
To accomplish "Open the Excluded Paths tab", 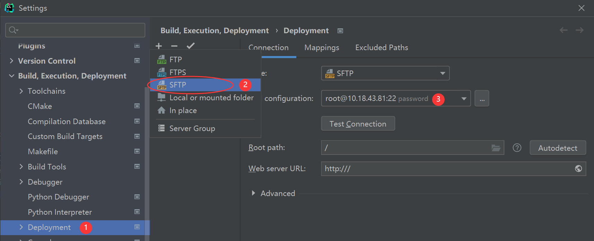I will tap(382, 48).
